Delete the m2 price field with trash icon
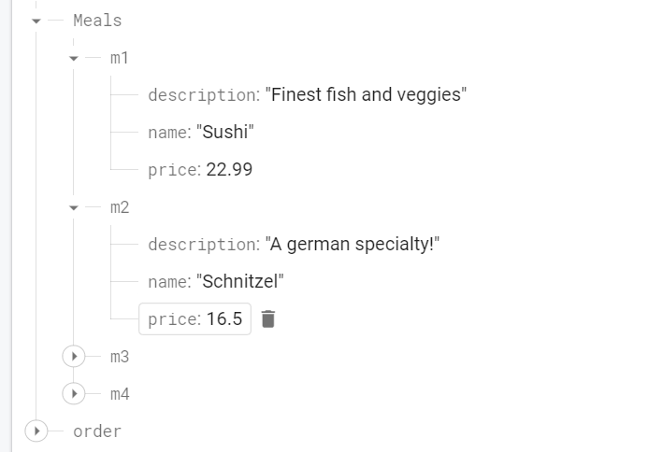This screenshot has height=452, width=648. 268,319
